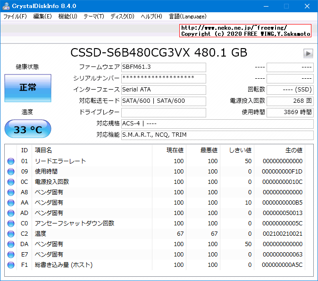Image resolution: width=318 pixels, height=281 pixels.
Task: Click the ファームウェア field SBFM61.3
Action: pyautogui.click(x=164, y=67)
